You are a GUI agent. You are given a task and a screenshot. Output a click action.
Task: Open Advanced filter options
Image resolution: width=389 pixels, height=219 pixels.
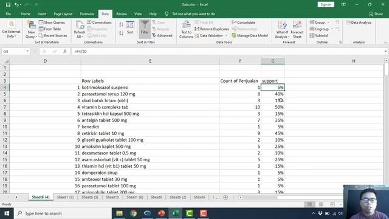tap(162, 35)
